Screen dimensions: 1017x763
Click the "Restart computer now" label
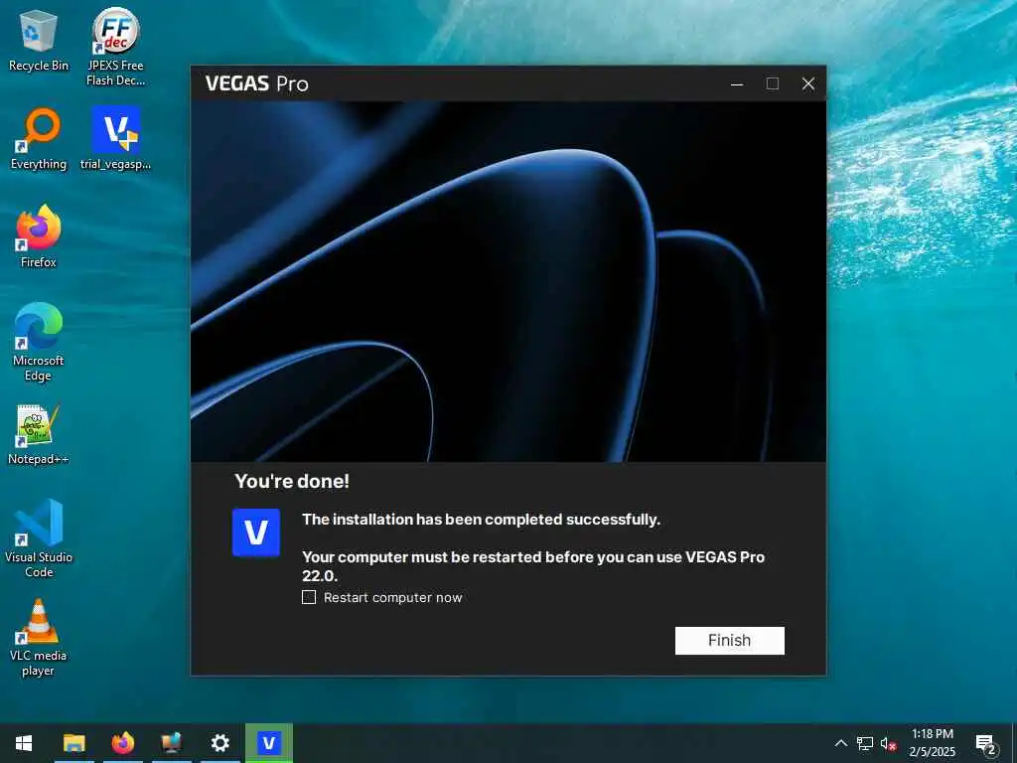393,597
